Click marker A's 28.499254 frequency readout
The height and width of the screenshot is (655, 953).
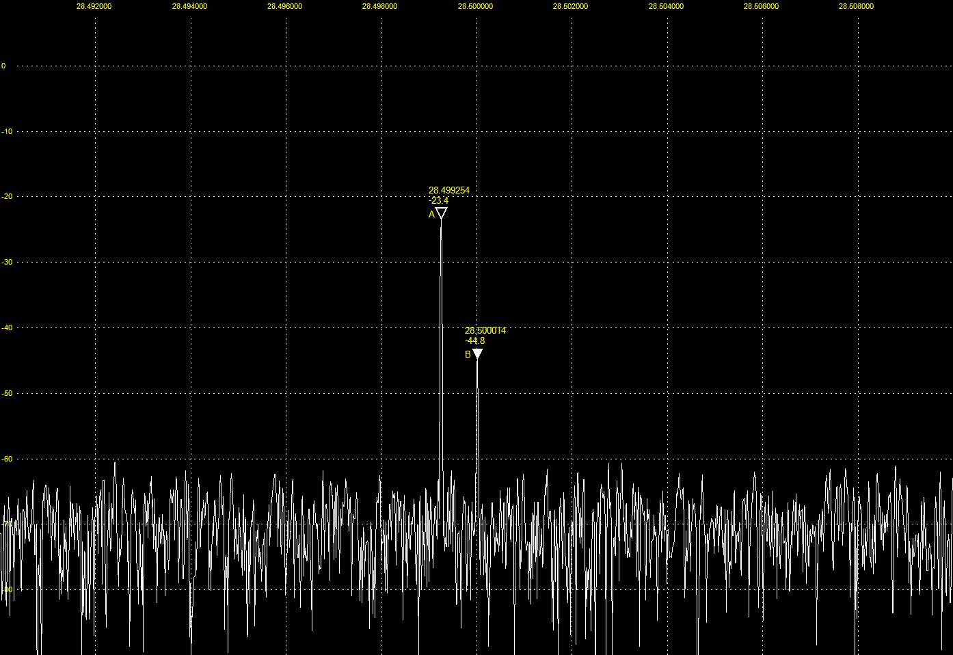click(x=448, y=190)
